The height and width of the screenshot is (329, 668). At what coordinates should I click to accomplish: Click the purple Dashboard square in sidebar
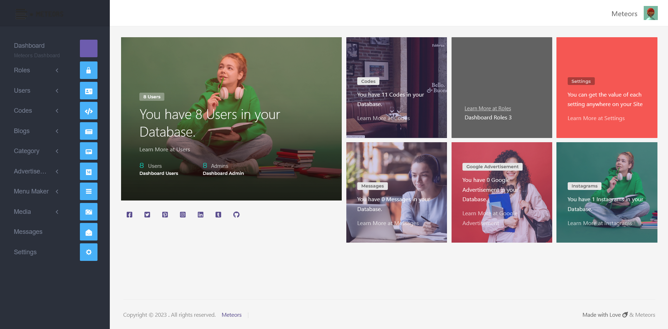89,48
